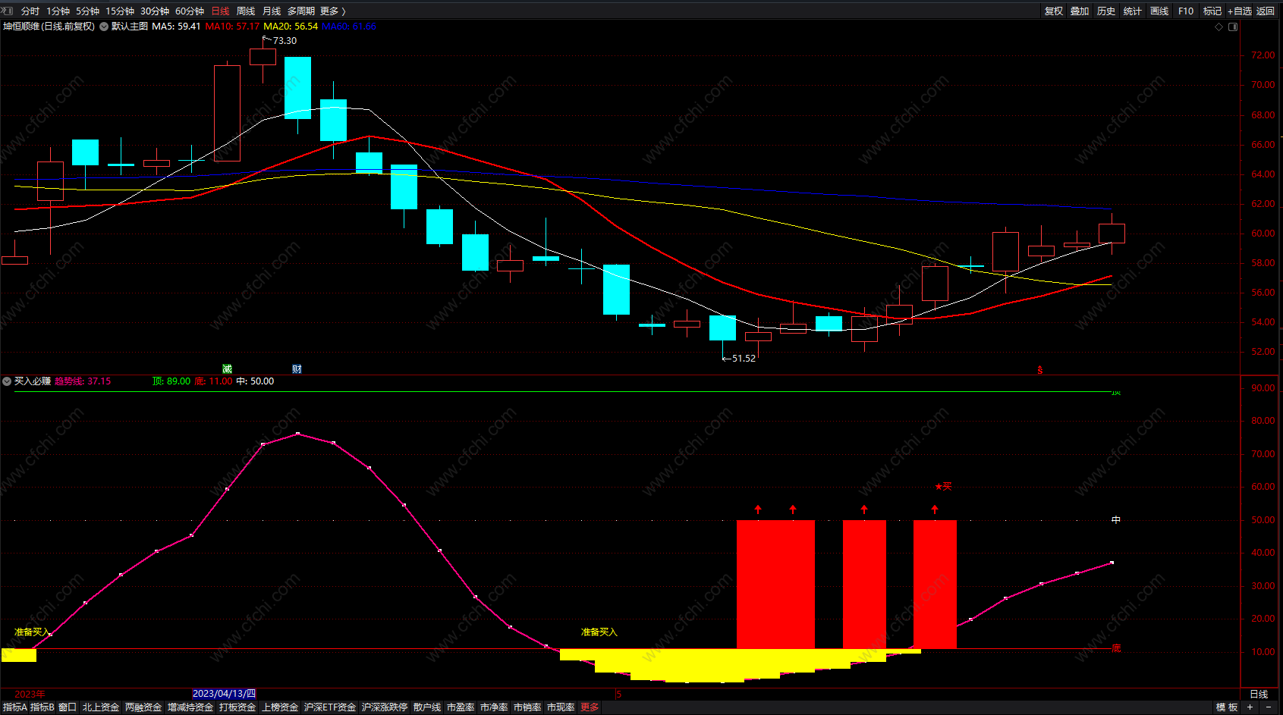Add stock via +自选 button
Screen dimensions: 1283x715
point(1240,11)
